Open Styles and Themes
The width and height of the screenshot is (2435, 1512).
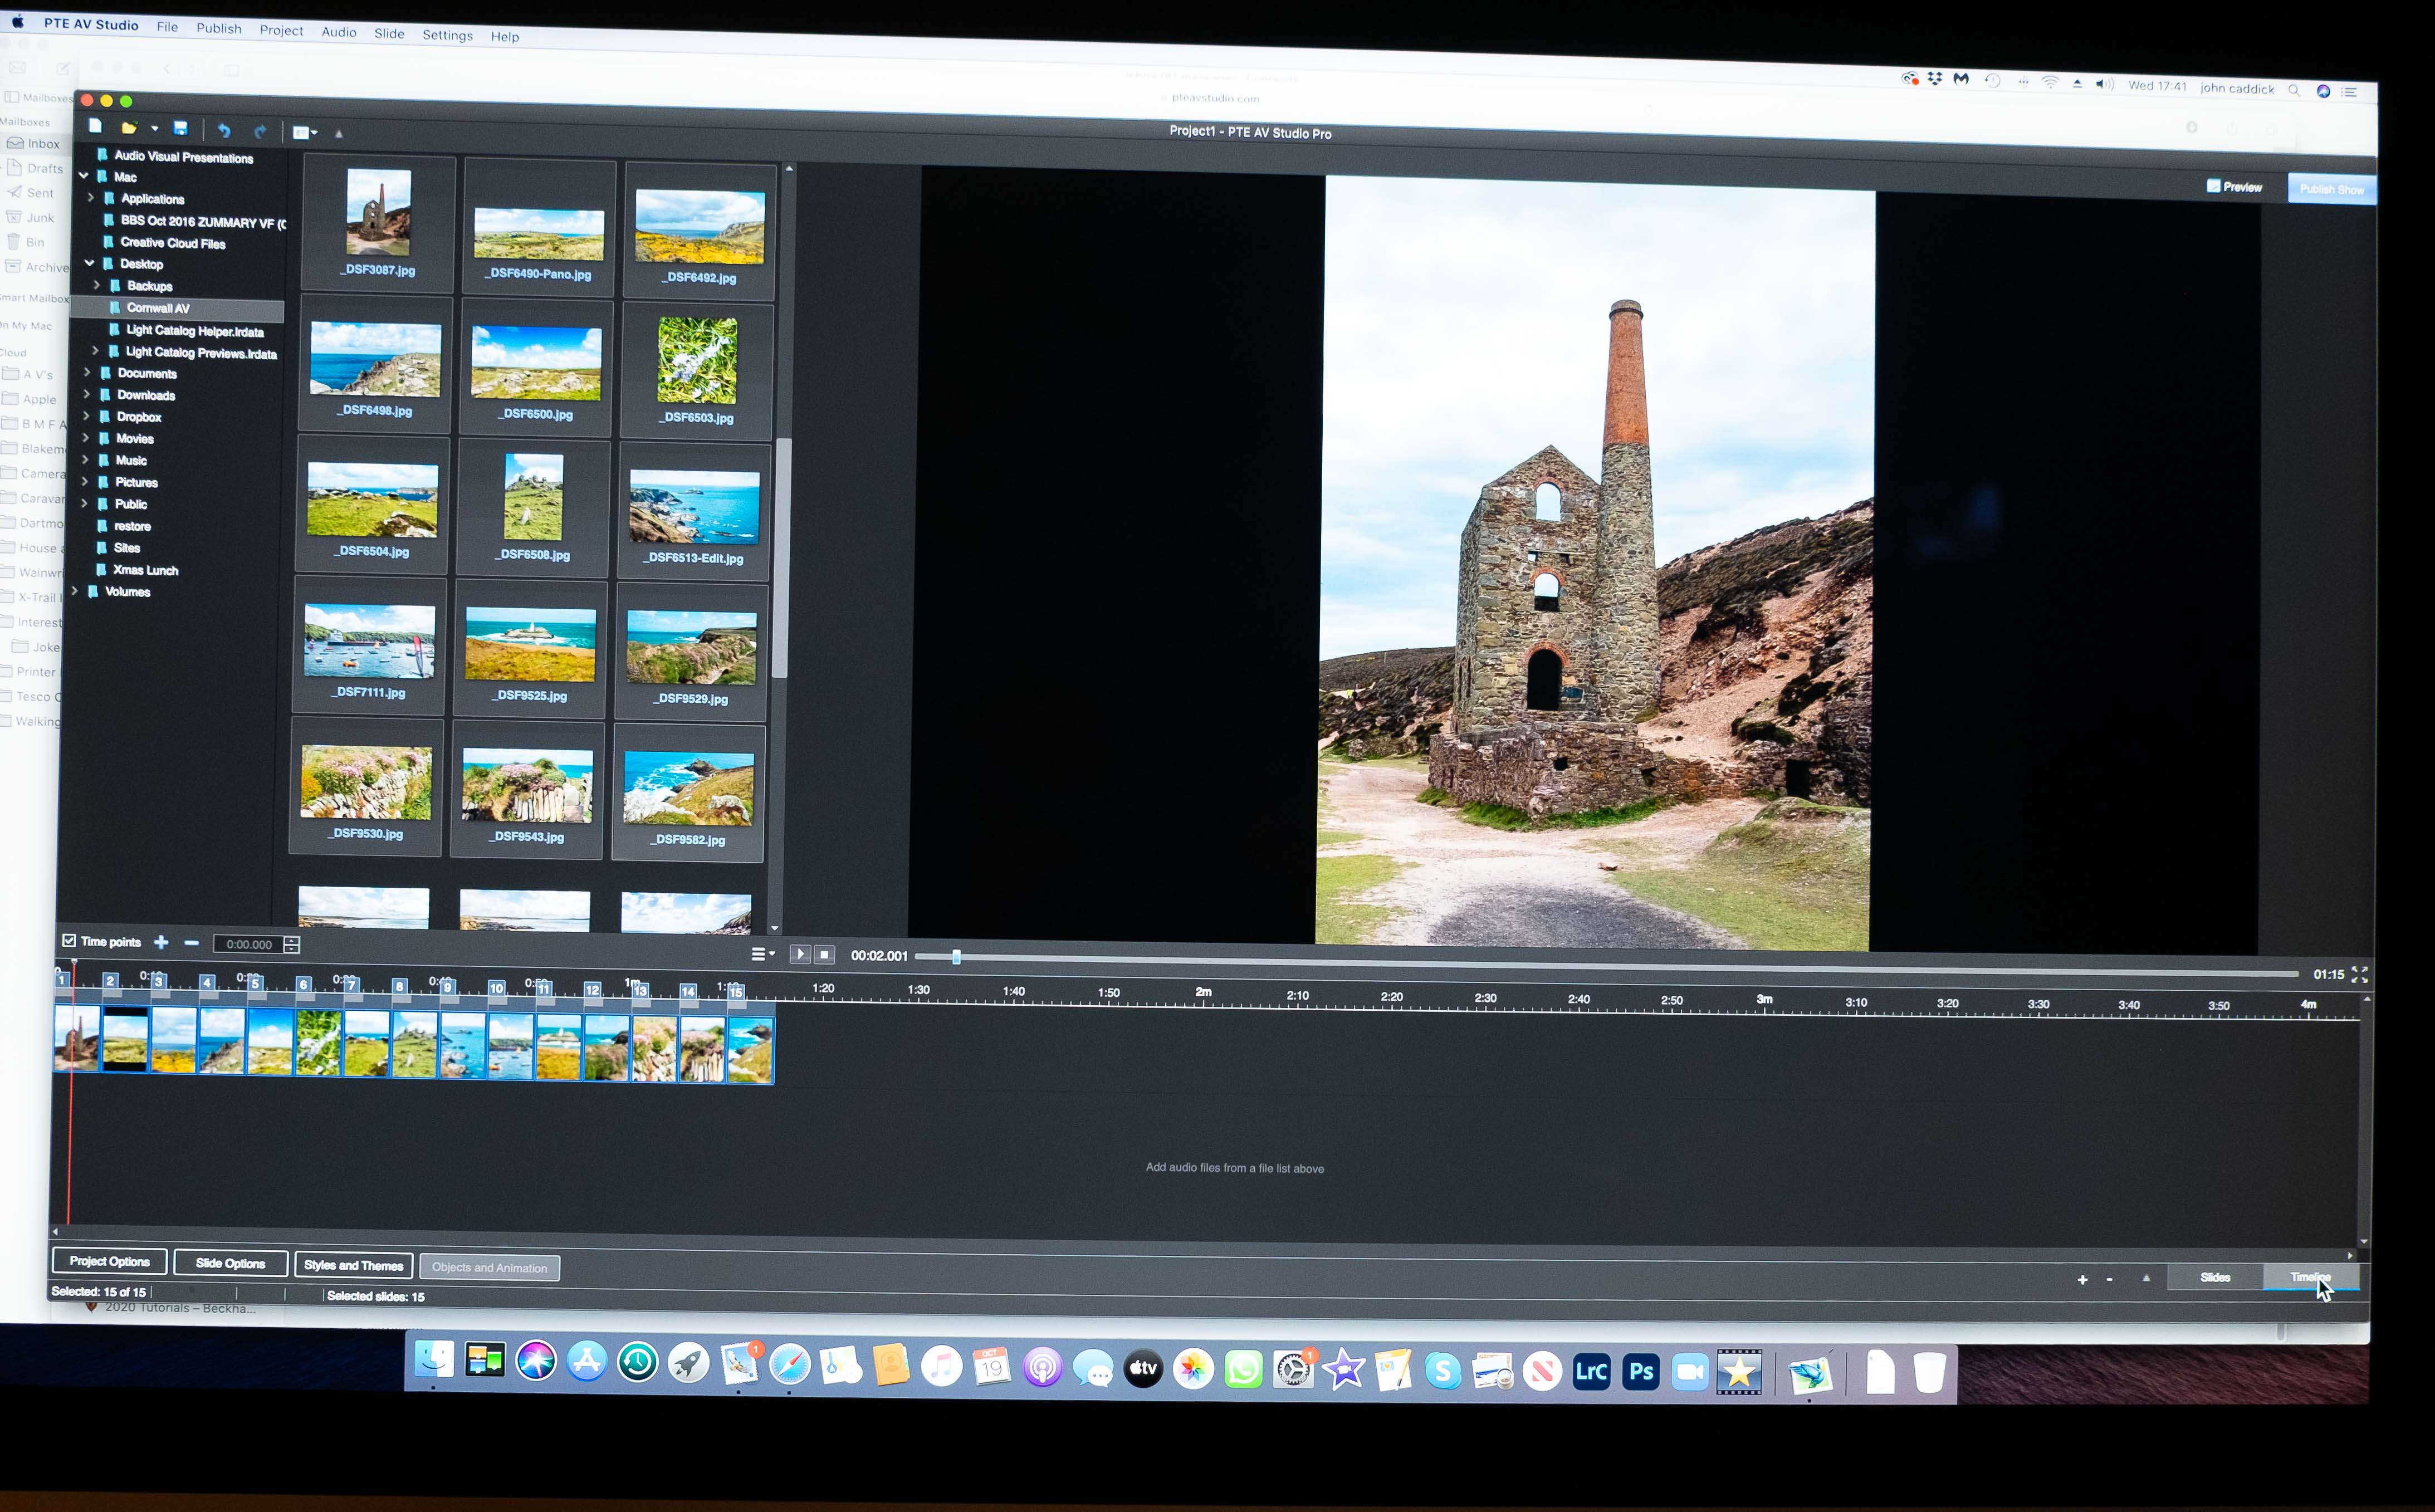(354, 1266)
